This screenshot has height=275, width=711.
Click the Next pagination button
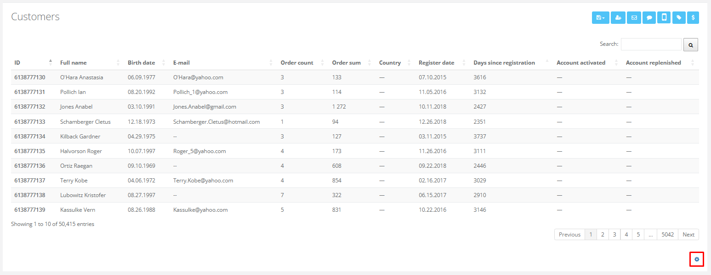pos(688,235)
